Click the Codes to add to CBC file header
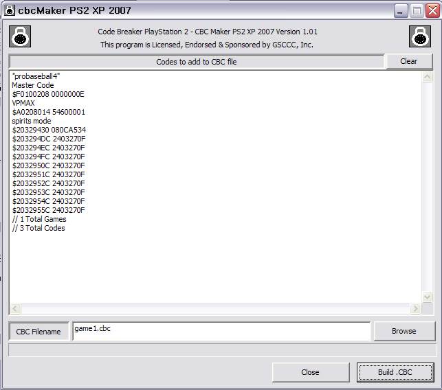Image resolution: width=442 pixels, height=390 pixels. click(197, 62)
